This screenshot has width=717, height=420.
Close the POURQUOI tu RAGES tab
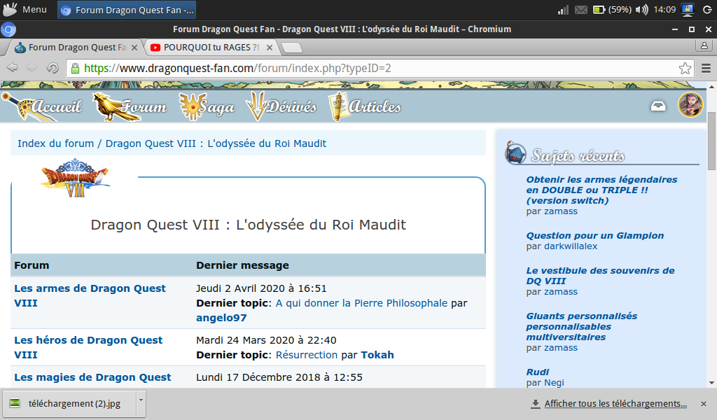tap(270, 48)
